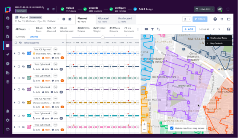Image resolution: width=238 pixels, height=138 pixels.
Task: Click the collapse view arrows icon
Action: click(x=222, y=19)
